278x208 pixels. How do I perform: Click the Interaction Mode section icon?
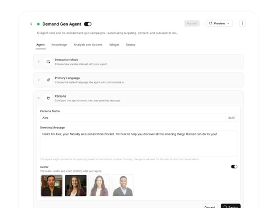[48, 62]
